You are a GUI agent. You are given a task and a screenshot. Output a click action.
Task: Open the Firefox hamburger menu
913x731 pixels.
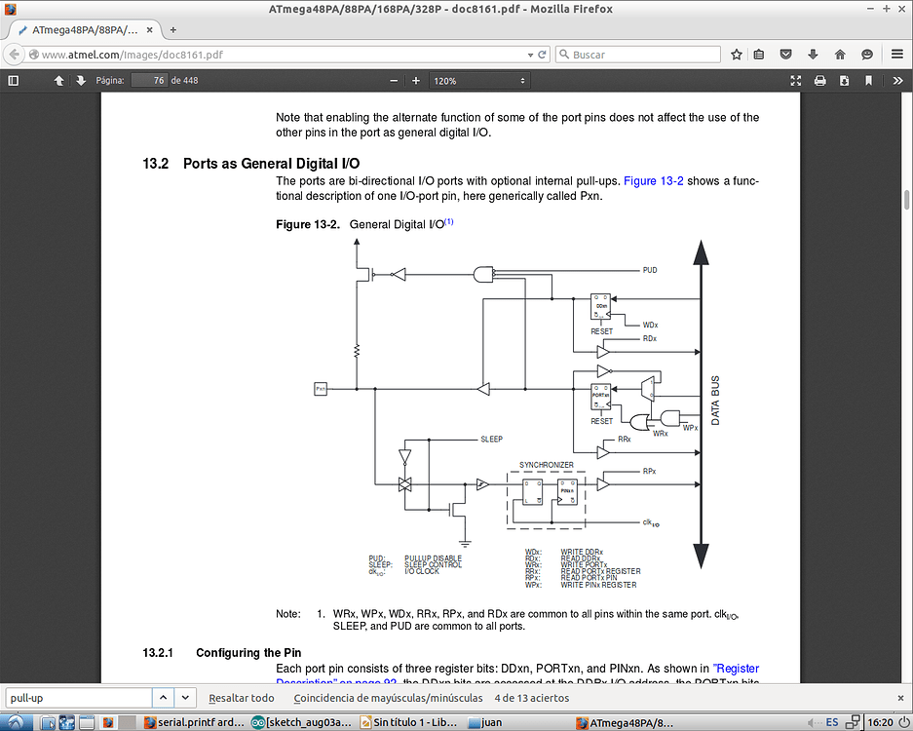[895, 55]
